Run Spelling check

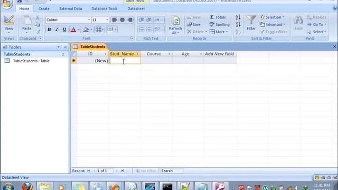click(x=220, y=25)
